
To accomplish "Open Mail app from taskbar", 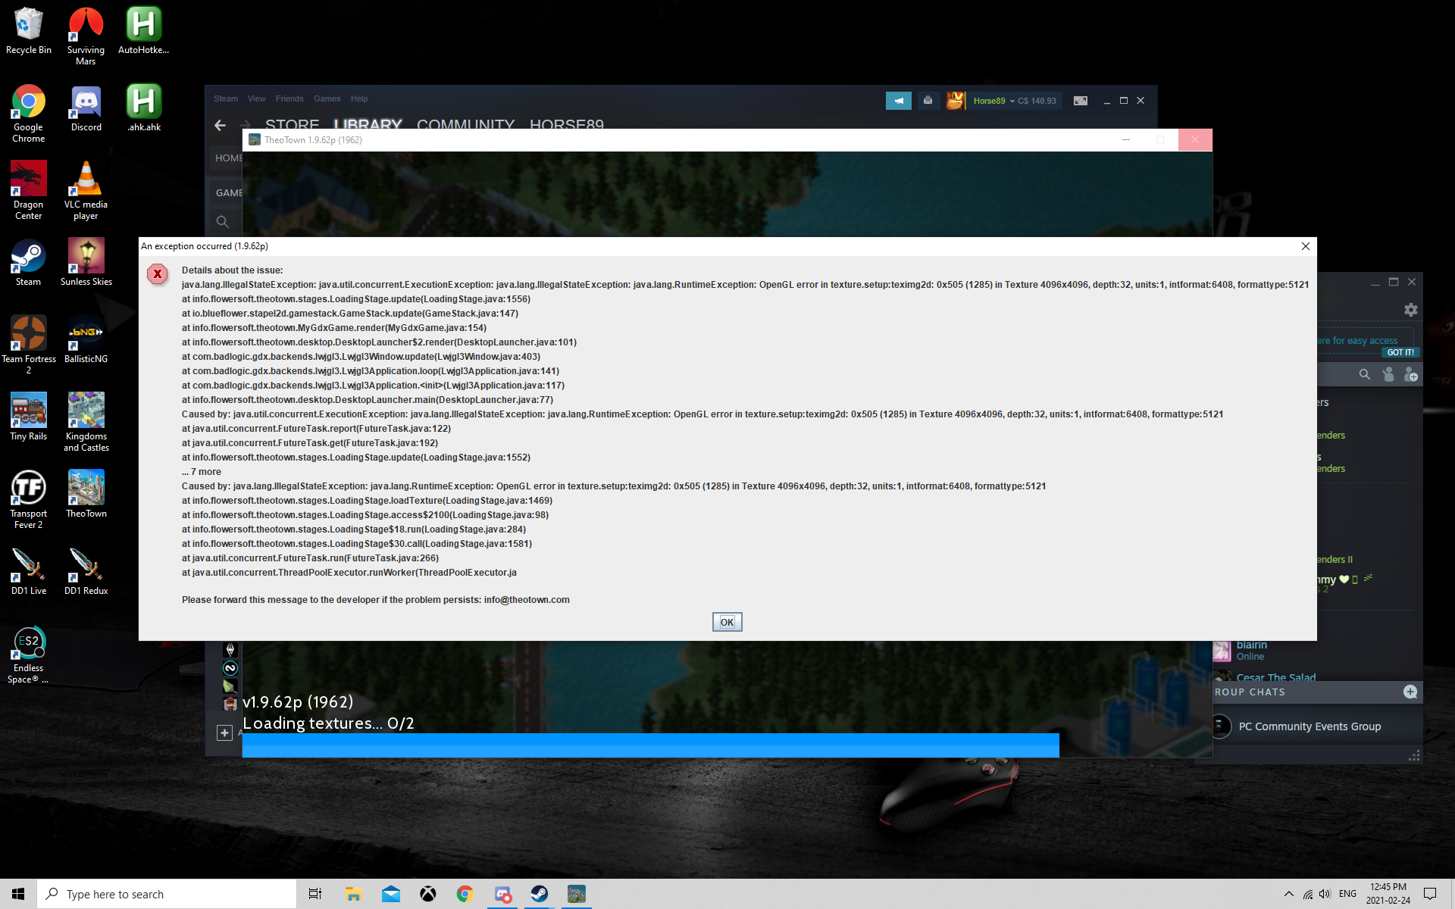I will click(x=391, y=894).
